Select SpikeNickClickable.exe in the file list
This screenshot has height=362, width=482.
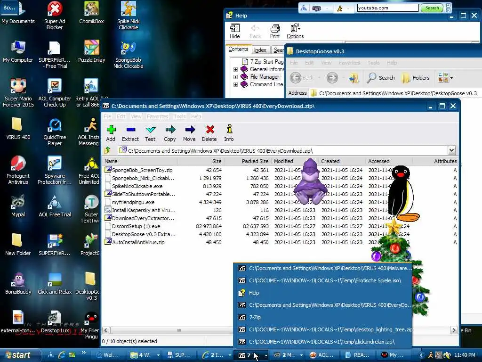point(137,186)
